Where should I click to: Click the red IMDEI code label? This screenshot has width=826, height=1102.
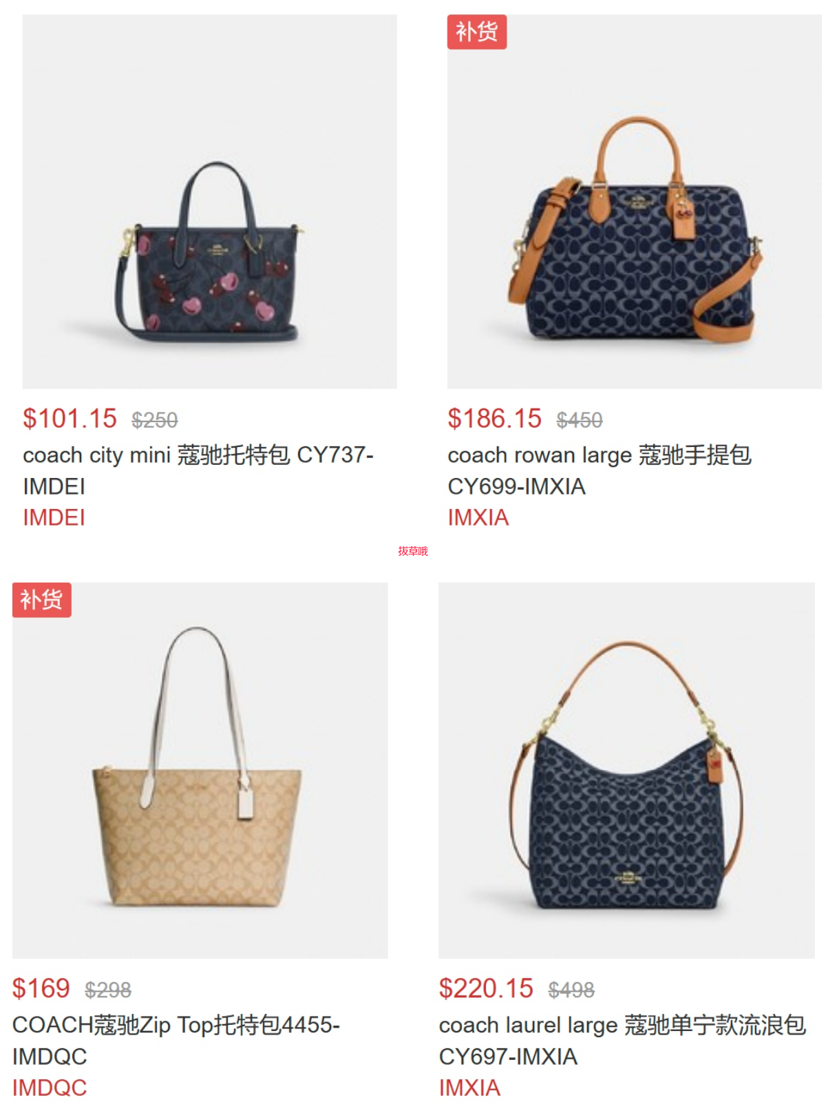[54, 517]
